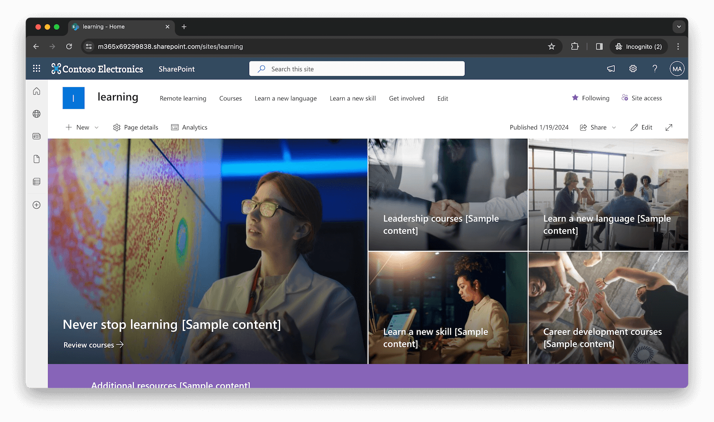Open the Share dropdown chevron
Screen dimensions: 714x422
pyautogui.click(x=614, y=127)
